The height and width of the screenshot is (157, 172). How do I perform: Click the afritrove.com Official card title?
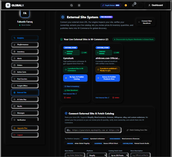pos(107,58)
